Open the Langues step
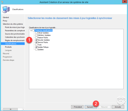Image resolution: width=128 pixels, height=111 pixels. pos(8,50)
